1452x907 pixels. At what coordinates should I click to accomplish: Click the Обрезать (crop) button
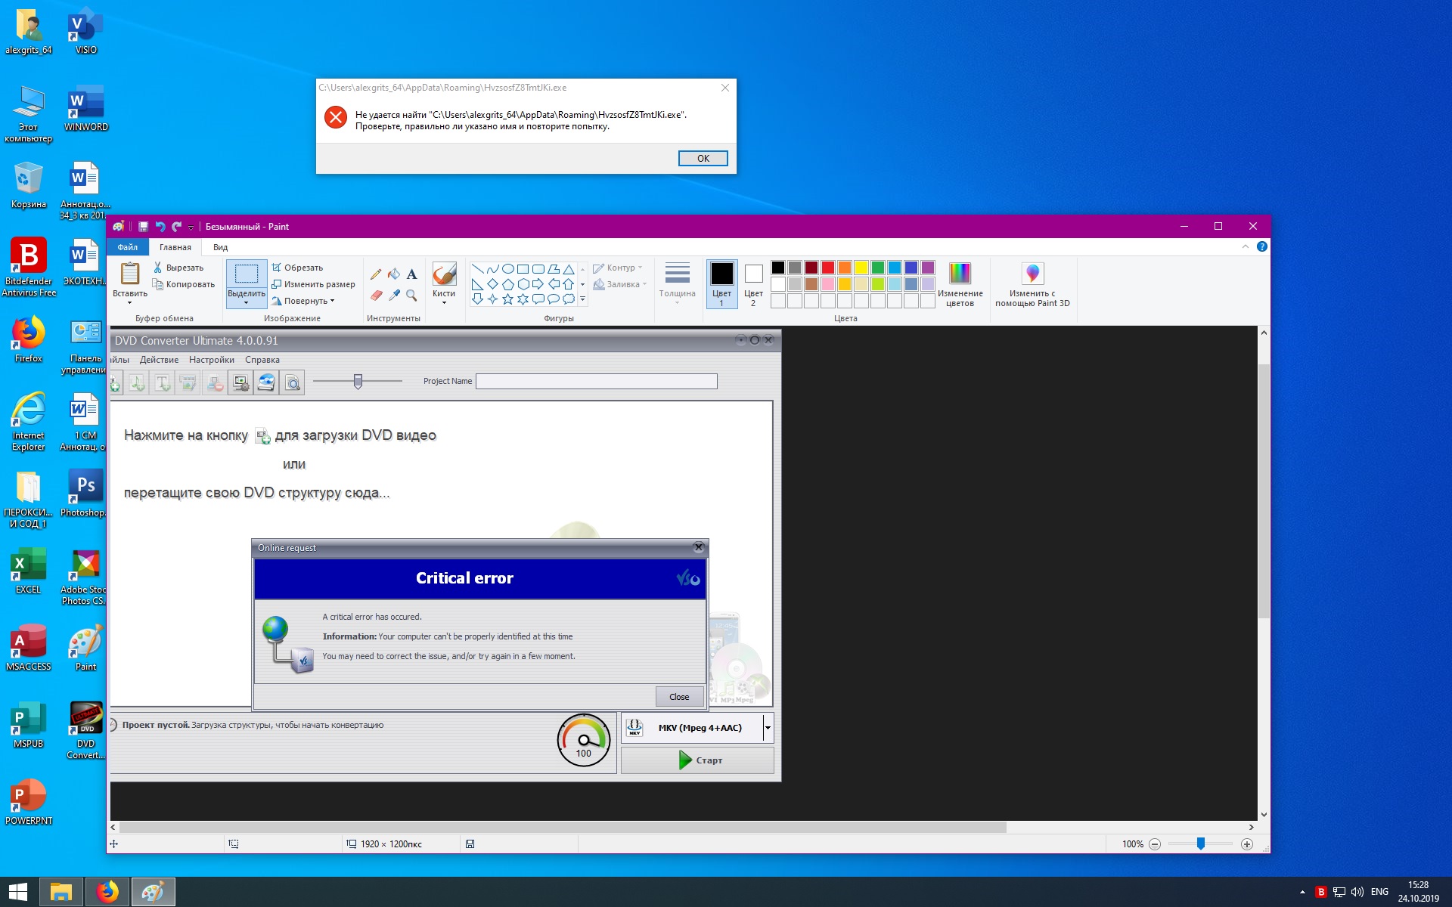point(297,268)
